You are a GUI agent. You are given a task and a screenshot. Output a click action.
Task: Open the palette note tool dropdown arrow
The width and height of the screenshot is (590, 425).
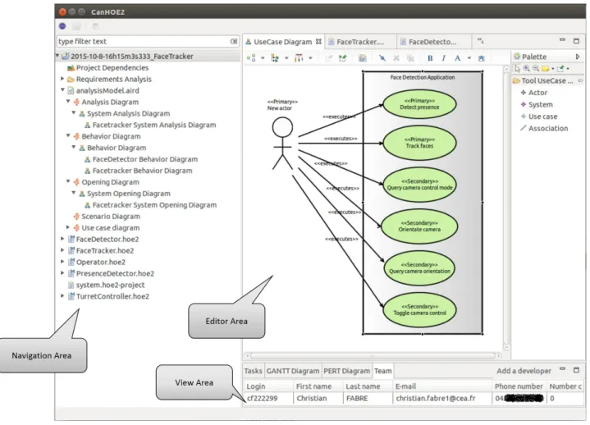tap(553, 69)
